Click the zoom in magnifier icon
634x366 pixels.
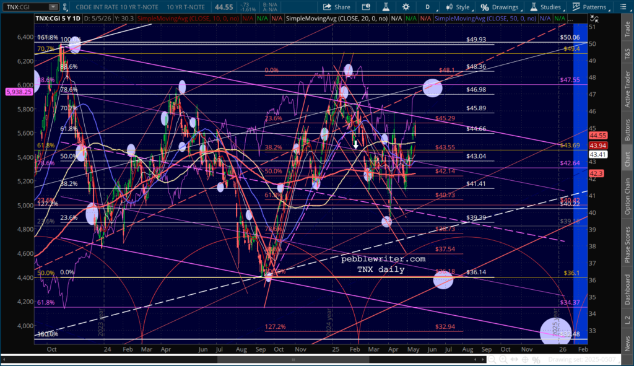pos(503,359)
